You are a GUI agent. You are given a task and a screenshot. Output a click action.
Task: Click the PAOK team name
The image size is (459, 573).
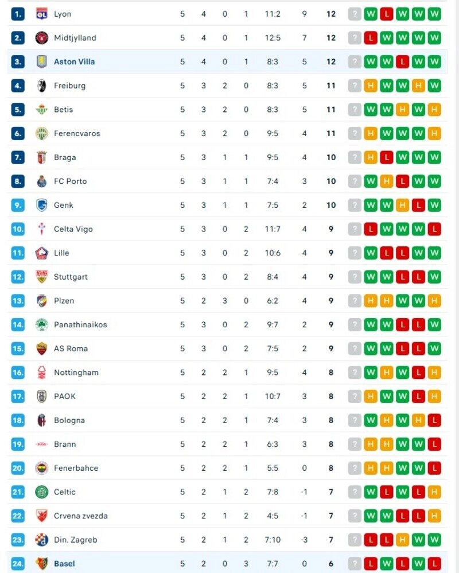64,396
